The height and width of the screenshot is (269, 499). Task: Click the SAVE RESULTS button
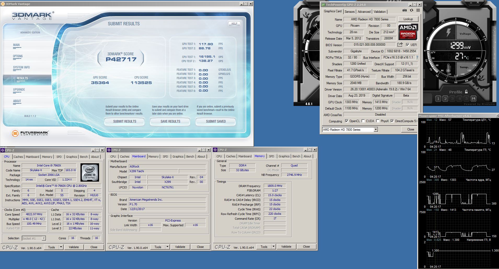coord(170,121)
